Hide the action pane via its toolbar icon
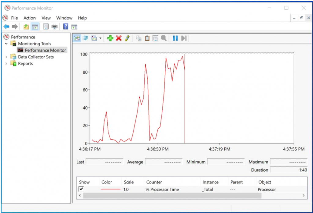Viewport: 313px width, 213px height. point(74,27)
